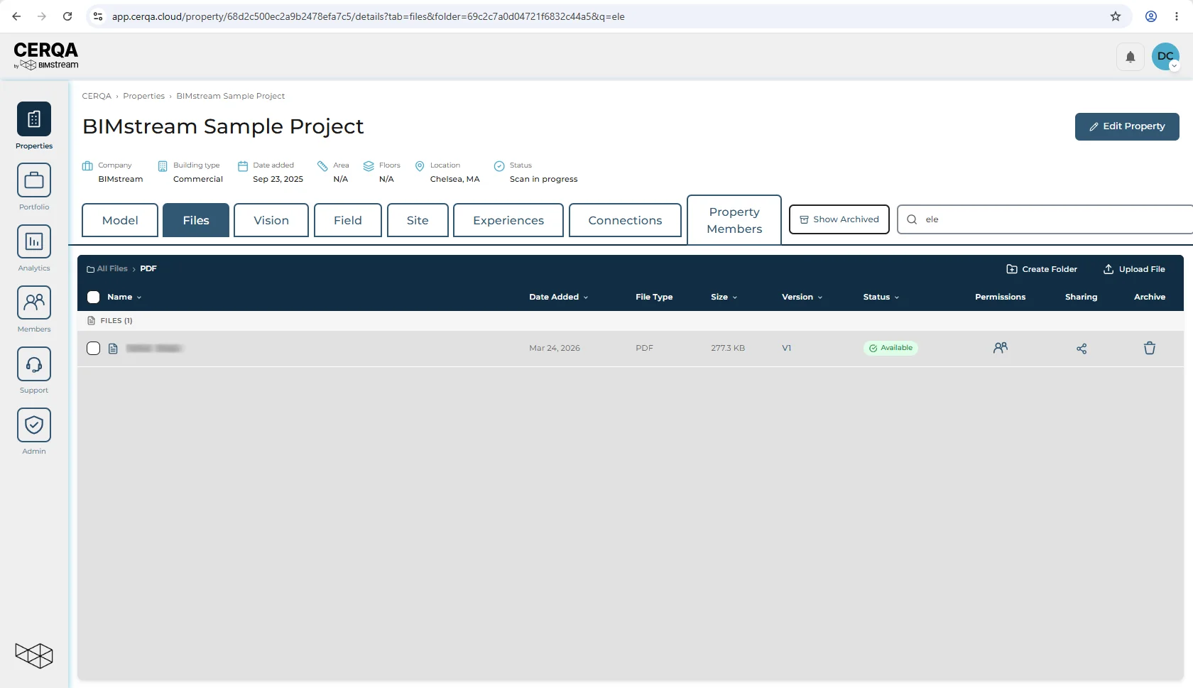
Task: Click the share icon for the file
Action: coord(1082,349)
